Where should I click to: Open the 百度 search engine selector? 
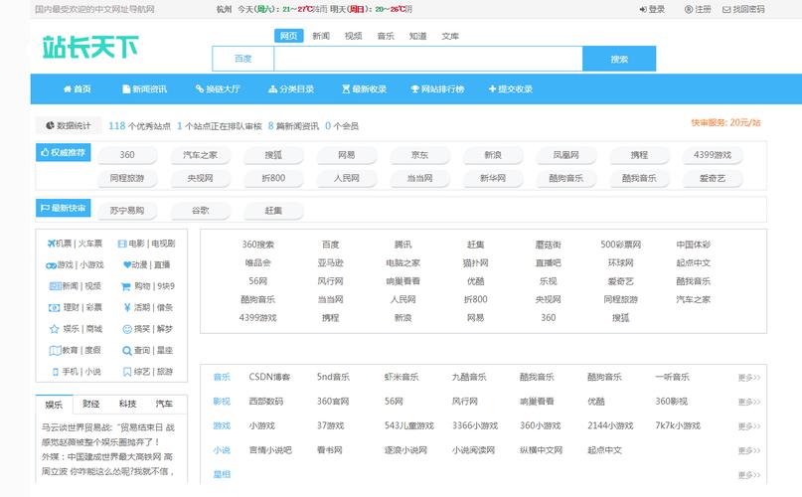(242, 59)
